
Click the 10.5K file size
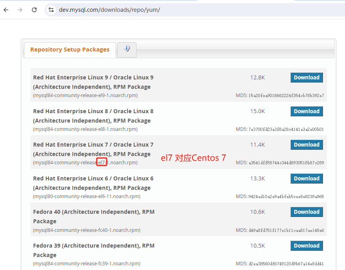(x=257, y=246)
